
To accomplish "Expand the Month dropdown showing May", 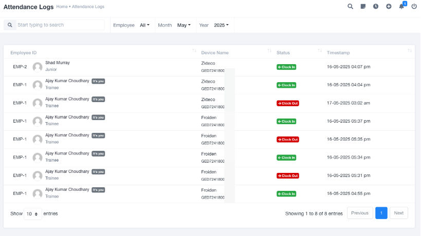I will [184, 25].
